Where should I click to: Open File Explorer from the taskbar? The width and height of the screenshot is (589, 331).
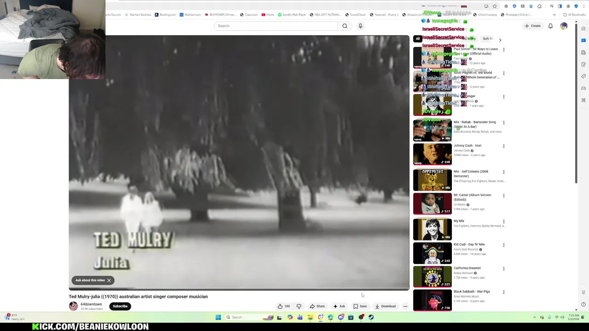point(310,317)
